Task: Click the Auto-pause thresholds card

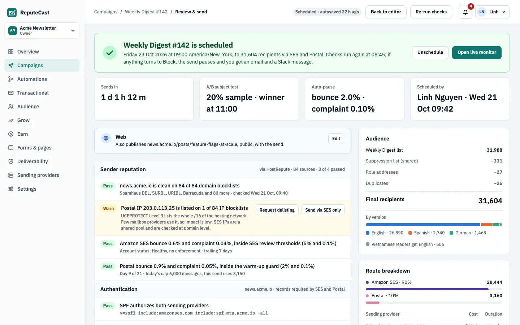Action: (x=355, y=99)
